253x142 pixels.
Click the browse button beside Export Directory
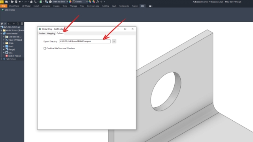click(x=114, y=41)
